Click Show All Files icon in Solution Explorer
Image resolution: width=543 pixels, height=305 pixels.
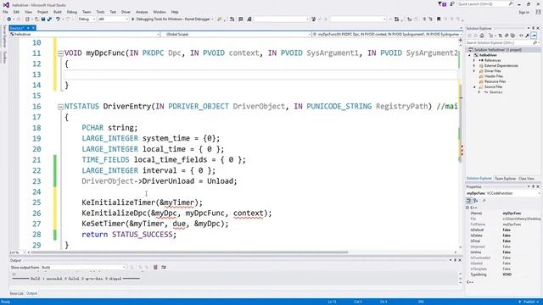tap(512, 36)
